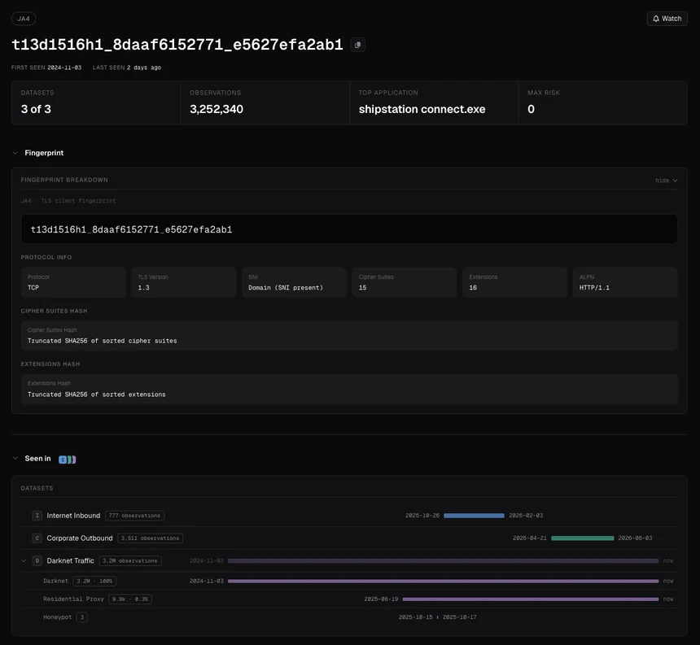Click the Honeypot timeline marker
The image size is (700, 645).
coord(438,617)
